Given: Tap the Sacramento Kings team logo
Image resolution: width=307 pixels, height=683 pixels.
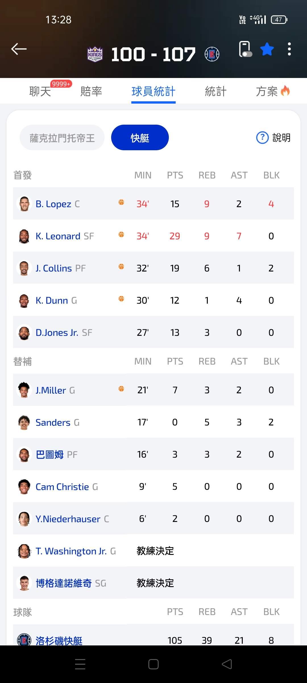Looking at the screenshot, I should coord(95,54).
